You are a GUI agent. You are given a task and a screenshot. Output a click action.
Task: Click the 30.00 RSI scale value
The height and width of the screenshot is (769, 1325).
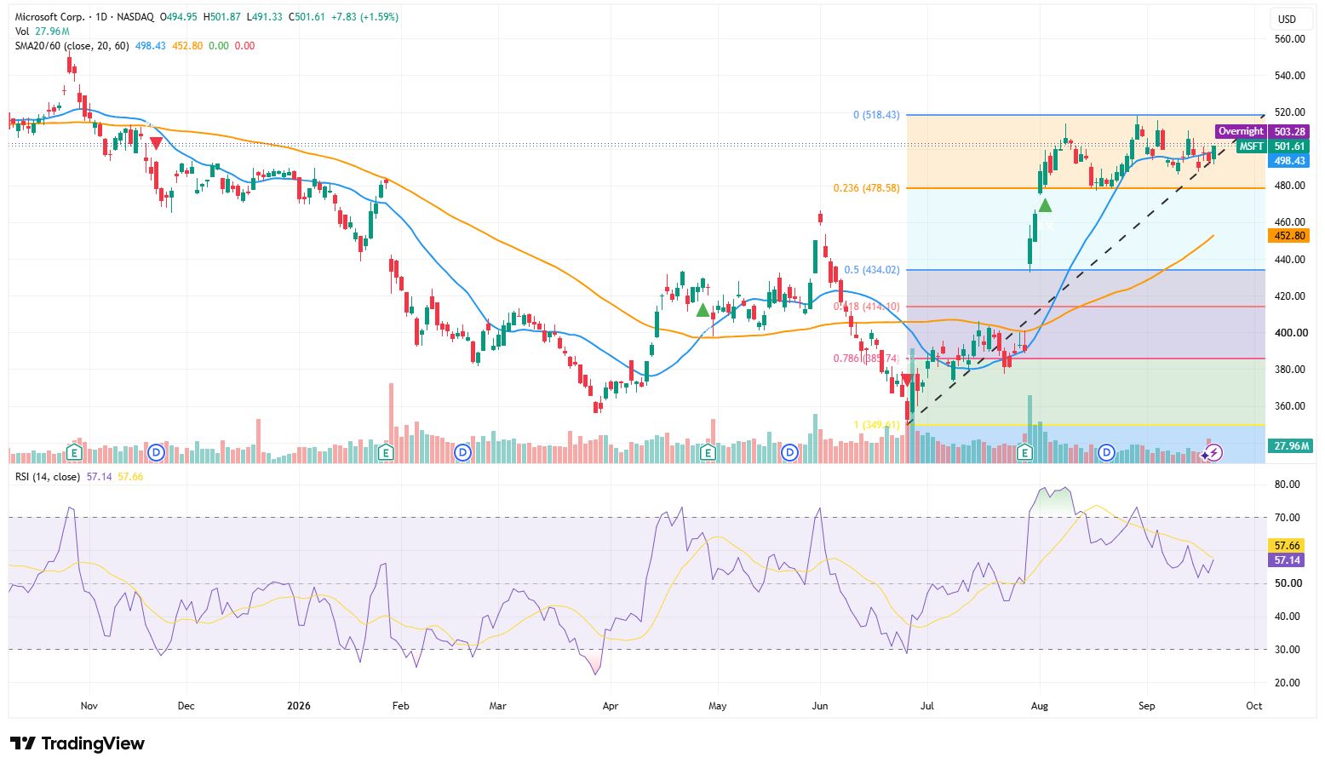pos(1288,650)
